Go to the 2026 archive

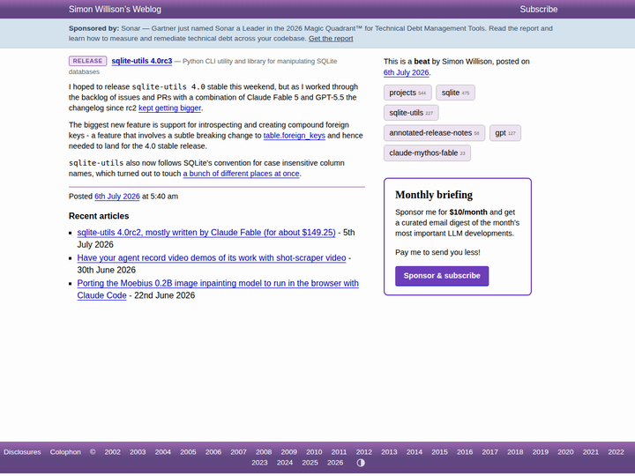(335, 463)
